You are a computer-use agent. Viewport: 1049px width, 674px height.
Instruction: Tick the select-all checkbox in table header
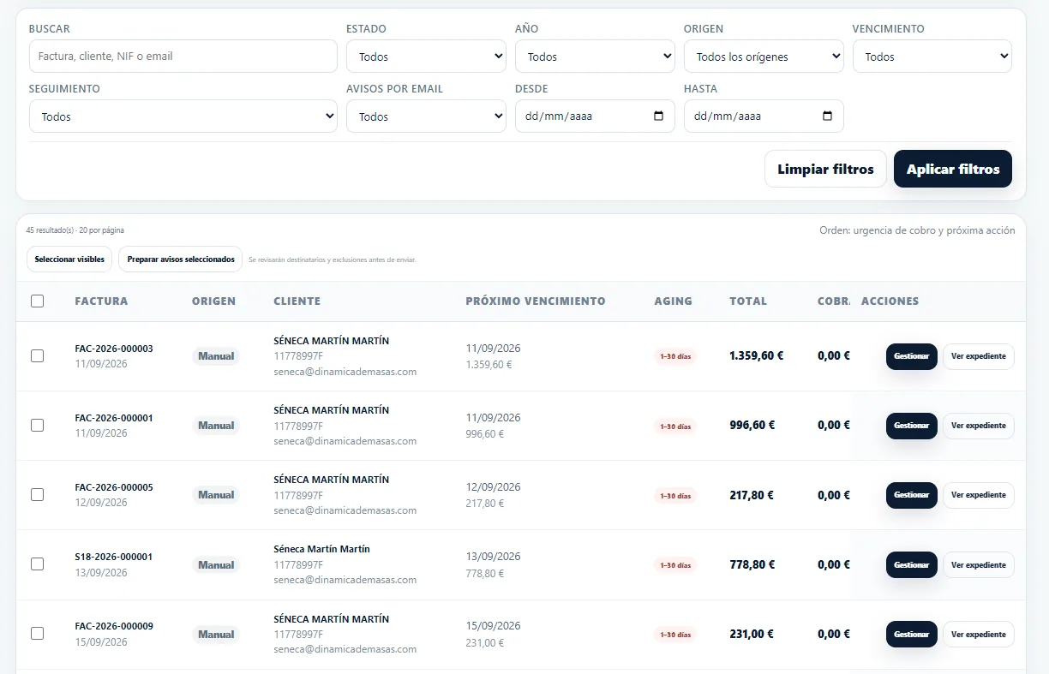[x=38, y=301]
